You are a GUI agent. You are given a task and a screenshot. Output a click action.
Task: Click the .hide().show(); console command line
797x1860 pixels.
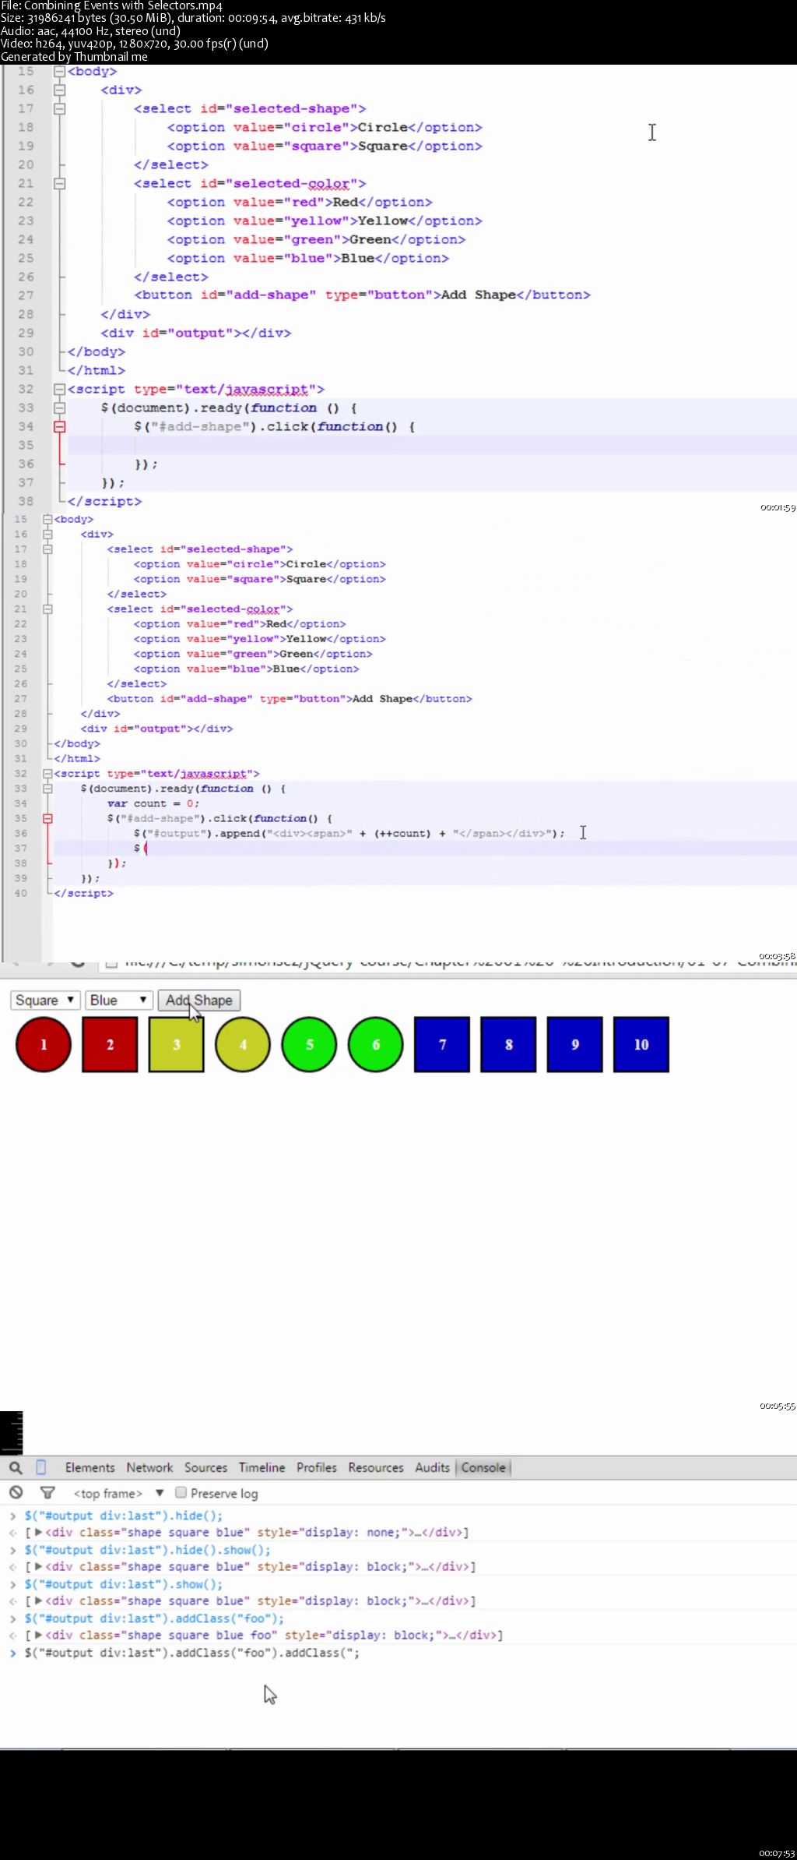pyautogui.click(x=148, y=1550)
